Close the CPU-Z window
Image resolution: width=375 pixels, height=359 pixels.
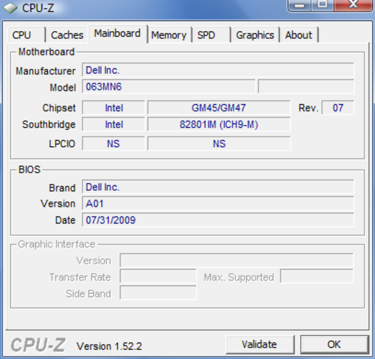tap(353, 5)
